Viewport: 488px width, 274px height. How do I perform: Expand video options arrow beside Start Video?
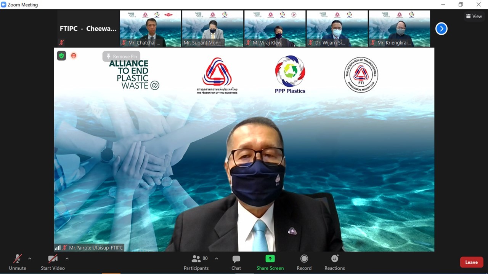tap(67, 259)
